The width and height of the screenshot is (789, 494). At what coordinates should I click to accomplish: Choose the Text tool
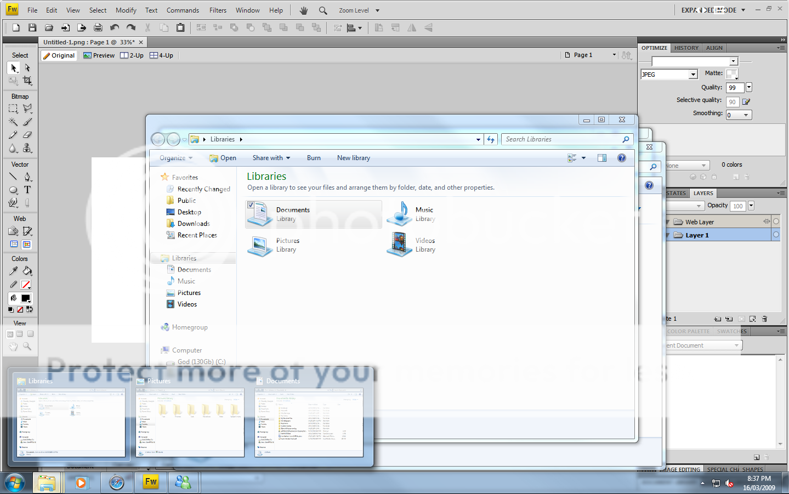point(27,190)
